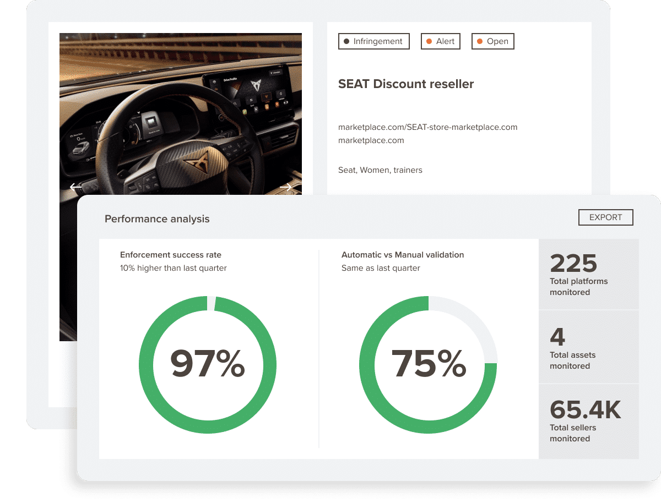Click the EXPORT button

[x=606, y=217]
